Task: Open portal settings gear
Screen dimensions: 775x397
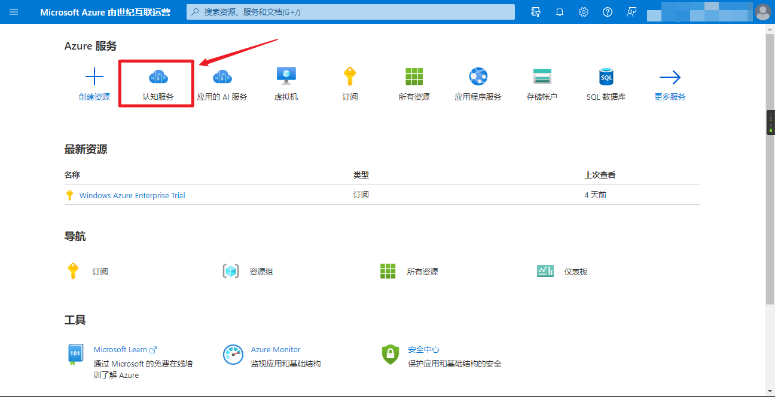Action: coord(584,12)
